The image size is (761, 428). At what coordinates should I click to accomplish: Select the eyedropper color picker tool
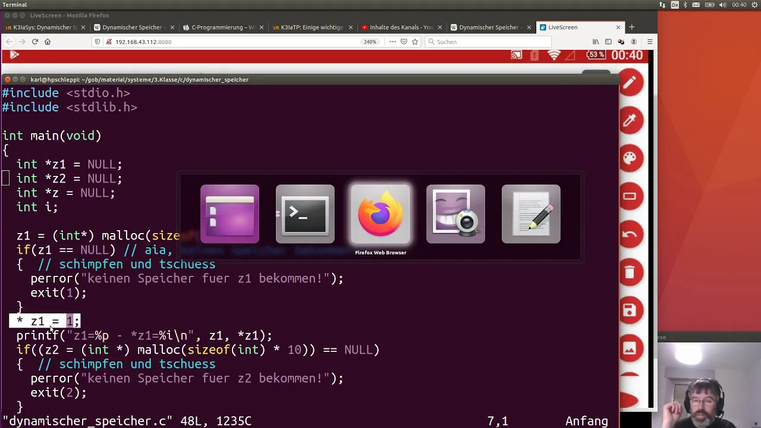point(631,120)
